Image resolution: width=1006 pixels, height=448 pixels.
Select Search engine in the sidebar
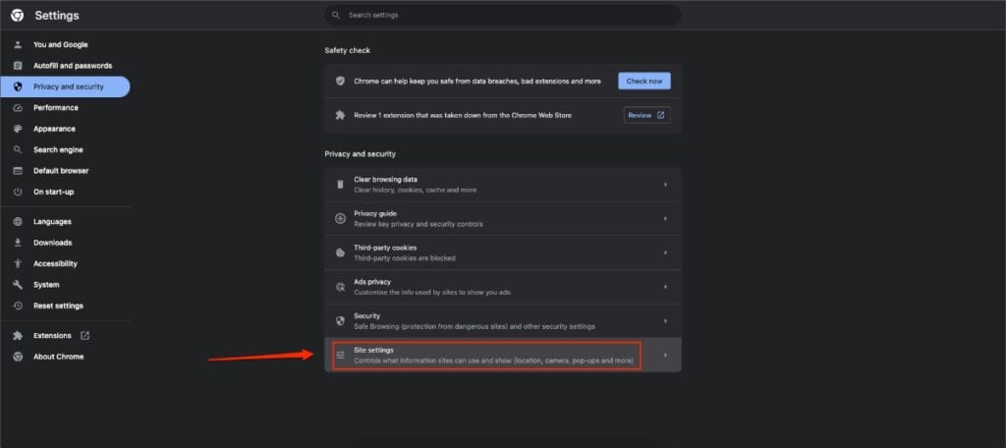[58, 149]
